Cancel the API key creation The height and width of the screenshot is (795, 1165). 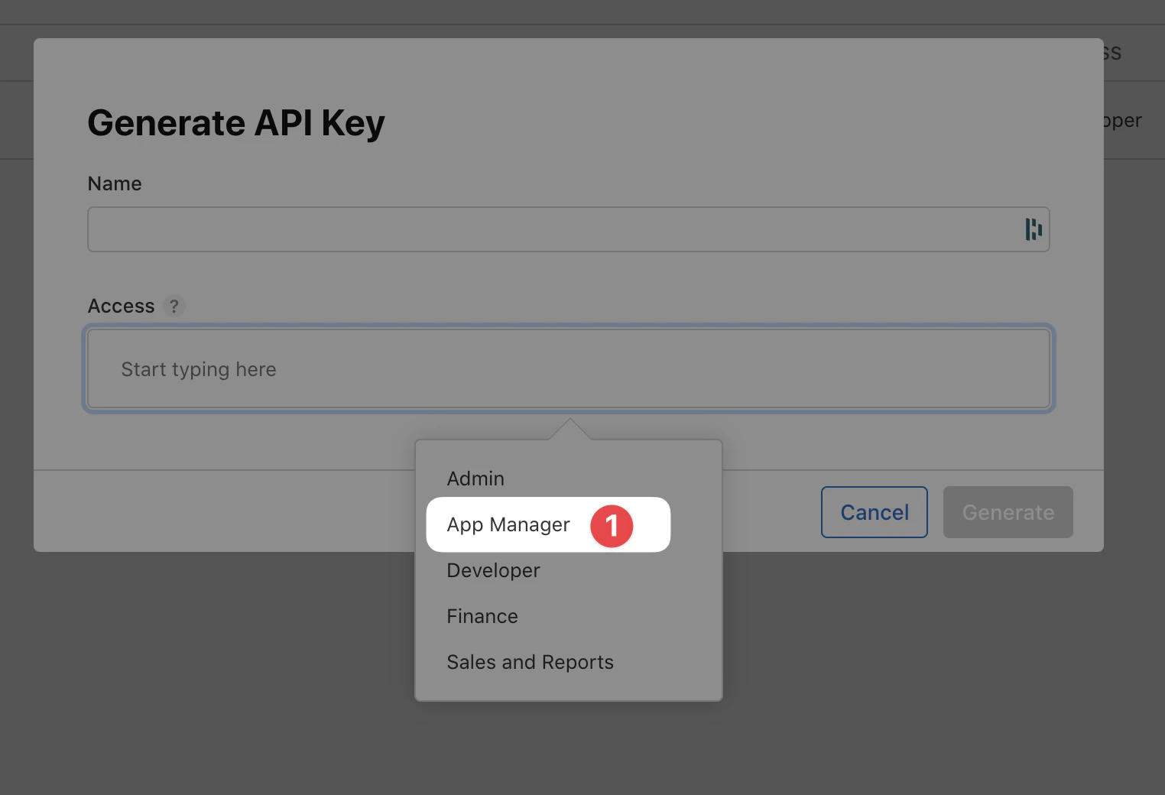point(874,512)
